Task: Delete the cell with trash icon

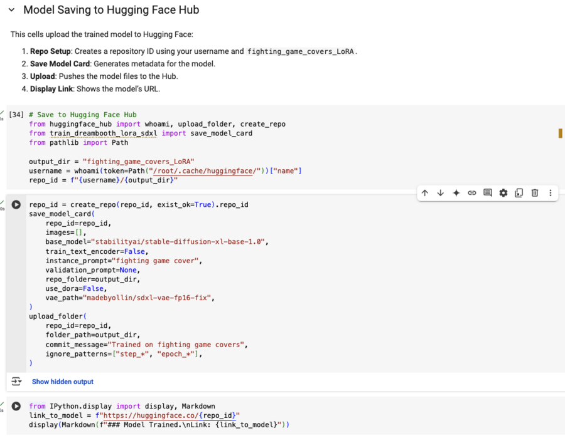Action: pos(535,193)
